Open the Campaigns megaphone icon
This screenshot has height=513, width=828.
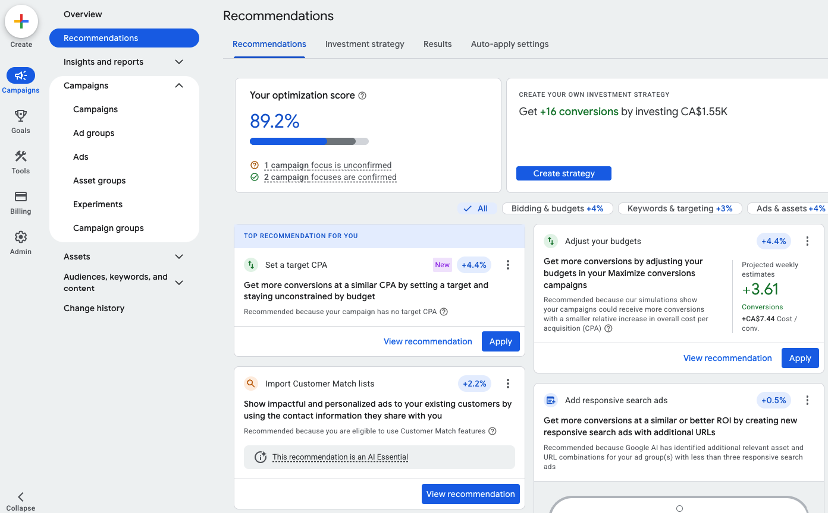click(x=21, y=75)
